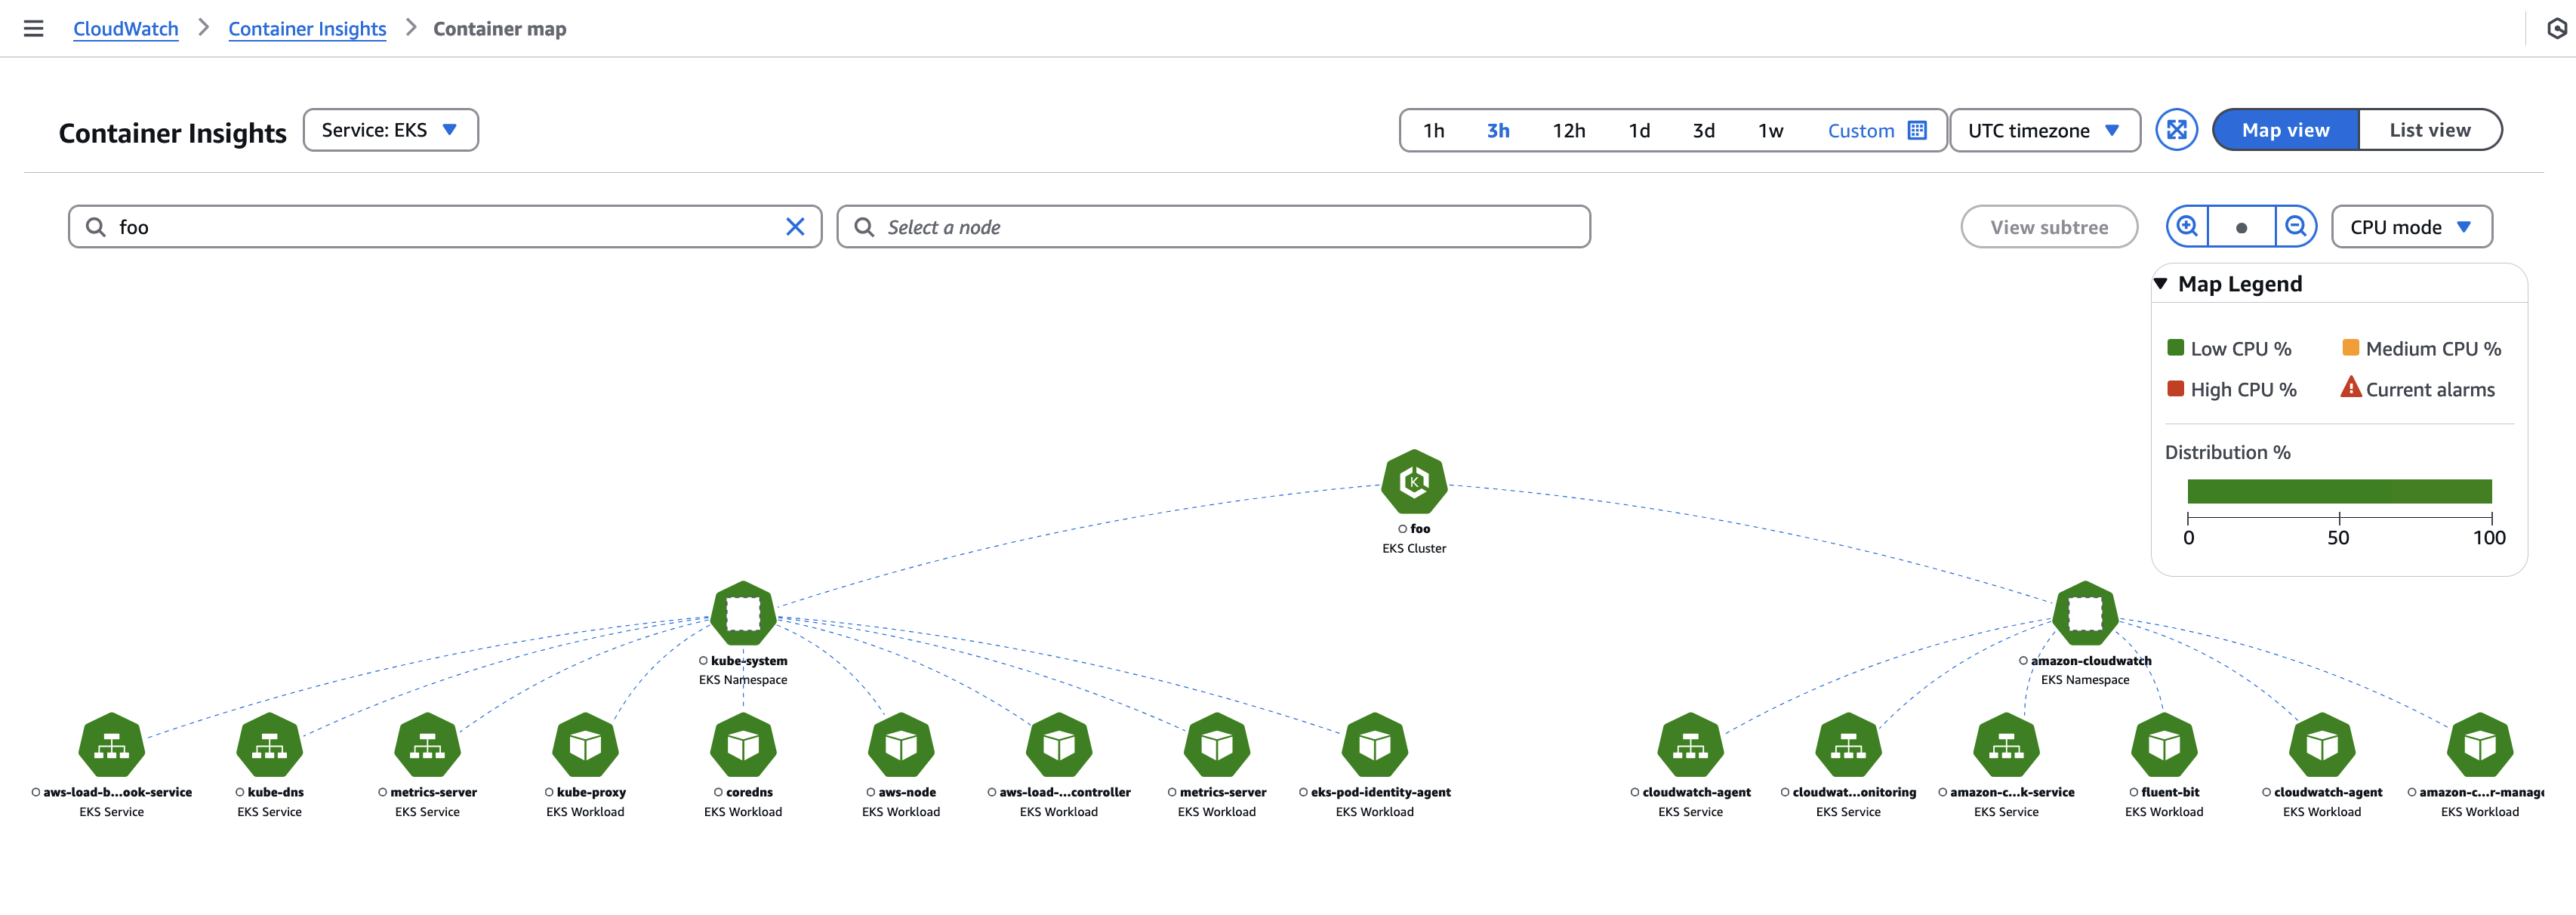
Task: Click the Current alarms warning triangle
Action: pos(2351,387)
